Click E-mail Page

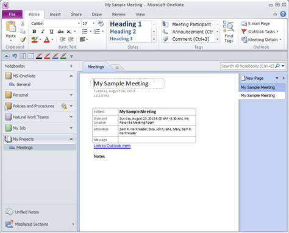[255, 24]
